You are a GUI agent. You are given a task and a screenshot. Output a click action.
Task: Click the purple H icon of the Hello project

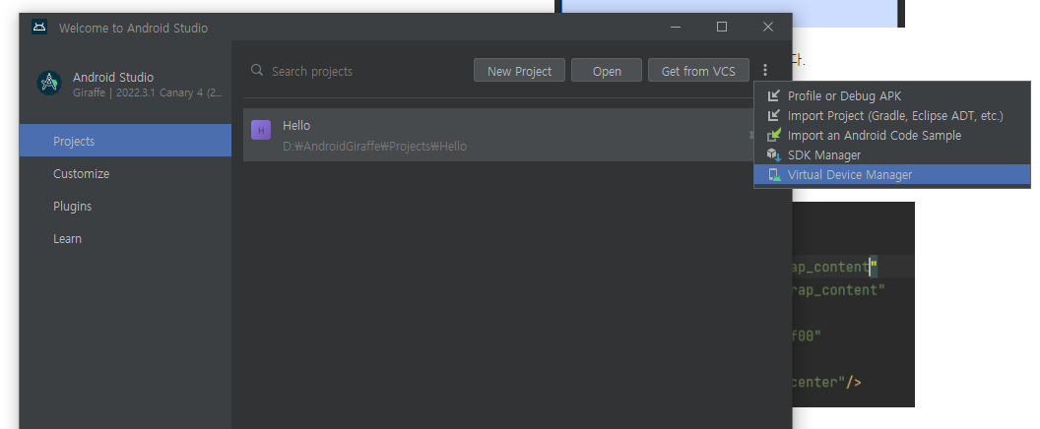click(x=261, y=130)
